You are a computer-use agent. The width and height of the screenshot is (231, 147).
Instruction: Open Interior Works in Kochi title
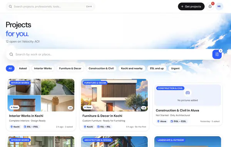[26, 116]
